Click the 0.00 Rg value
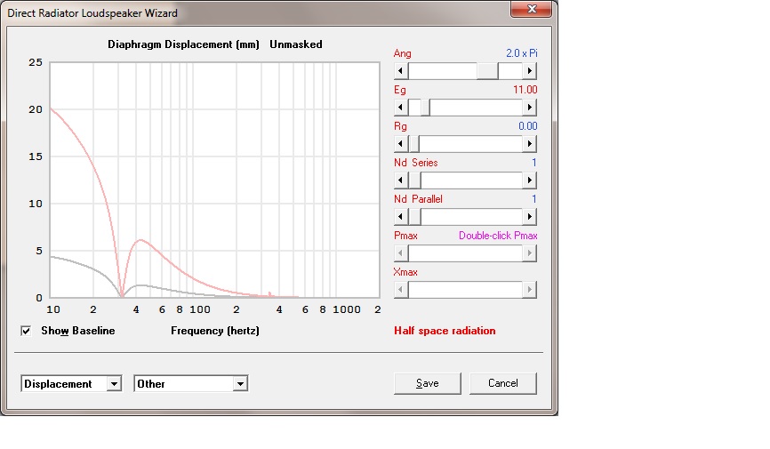The height and width of the screenshot is (449, 770). (528, 126)
